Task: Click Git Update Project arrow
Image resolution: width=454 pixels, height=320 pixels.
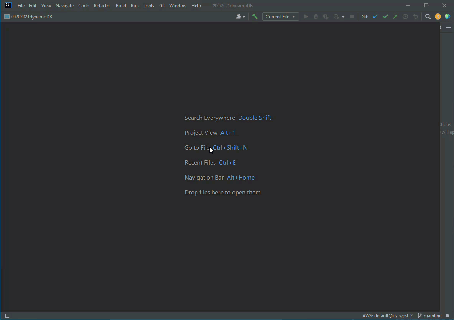Action: tap(375, 16)
